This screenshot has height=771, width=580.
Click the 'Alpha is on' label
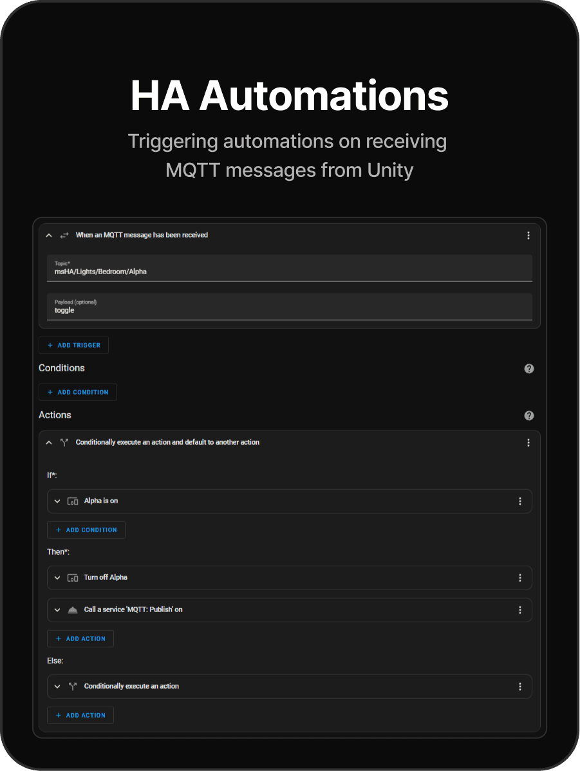(101, 501)
